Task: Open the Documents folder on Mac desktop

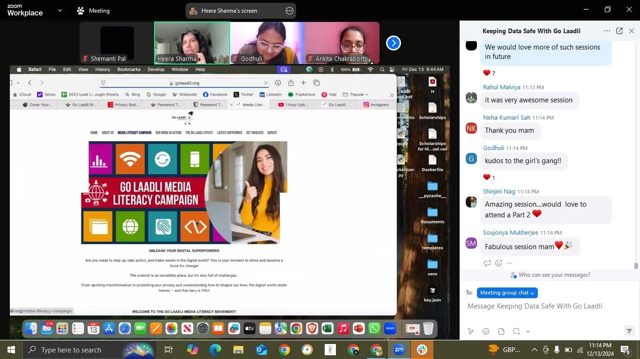Action: pos(432,215)
